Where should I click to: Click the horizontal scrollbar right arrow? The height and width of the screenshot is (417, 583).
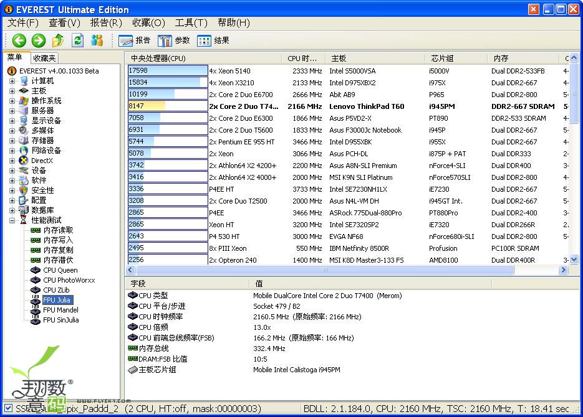563,269
